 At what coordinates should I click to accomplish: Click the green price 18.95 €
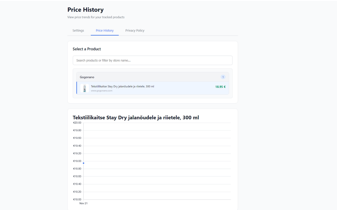220,87
